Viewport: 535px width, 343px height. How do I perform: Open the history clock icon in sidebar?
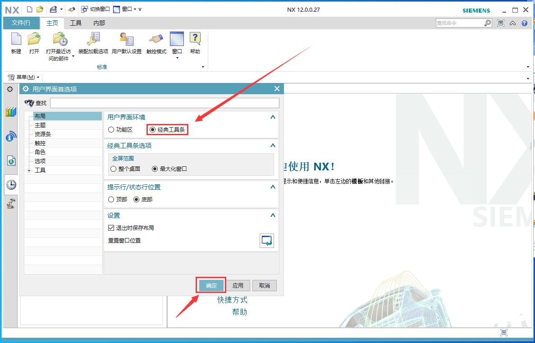pos(11,185)
